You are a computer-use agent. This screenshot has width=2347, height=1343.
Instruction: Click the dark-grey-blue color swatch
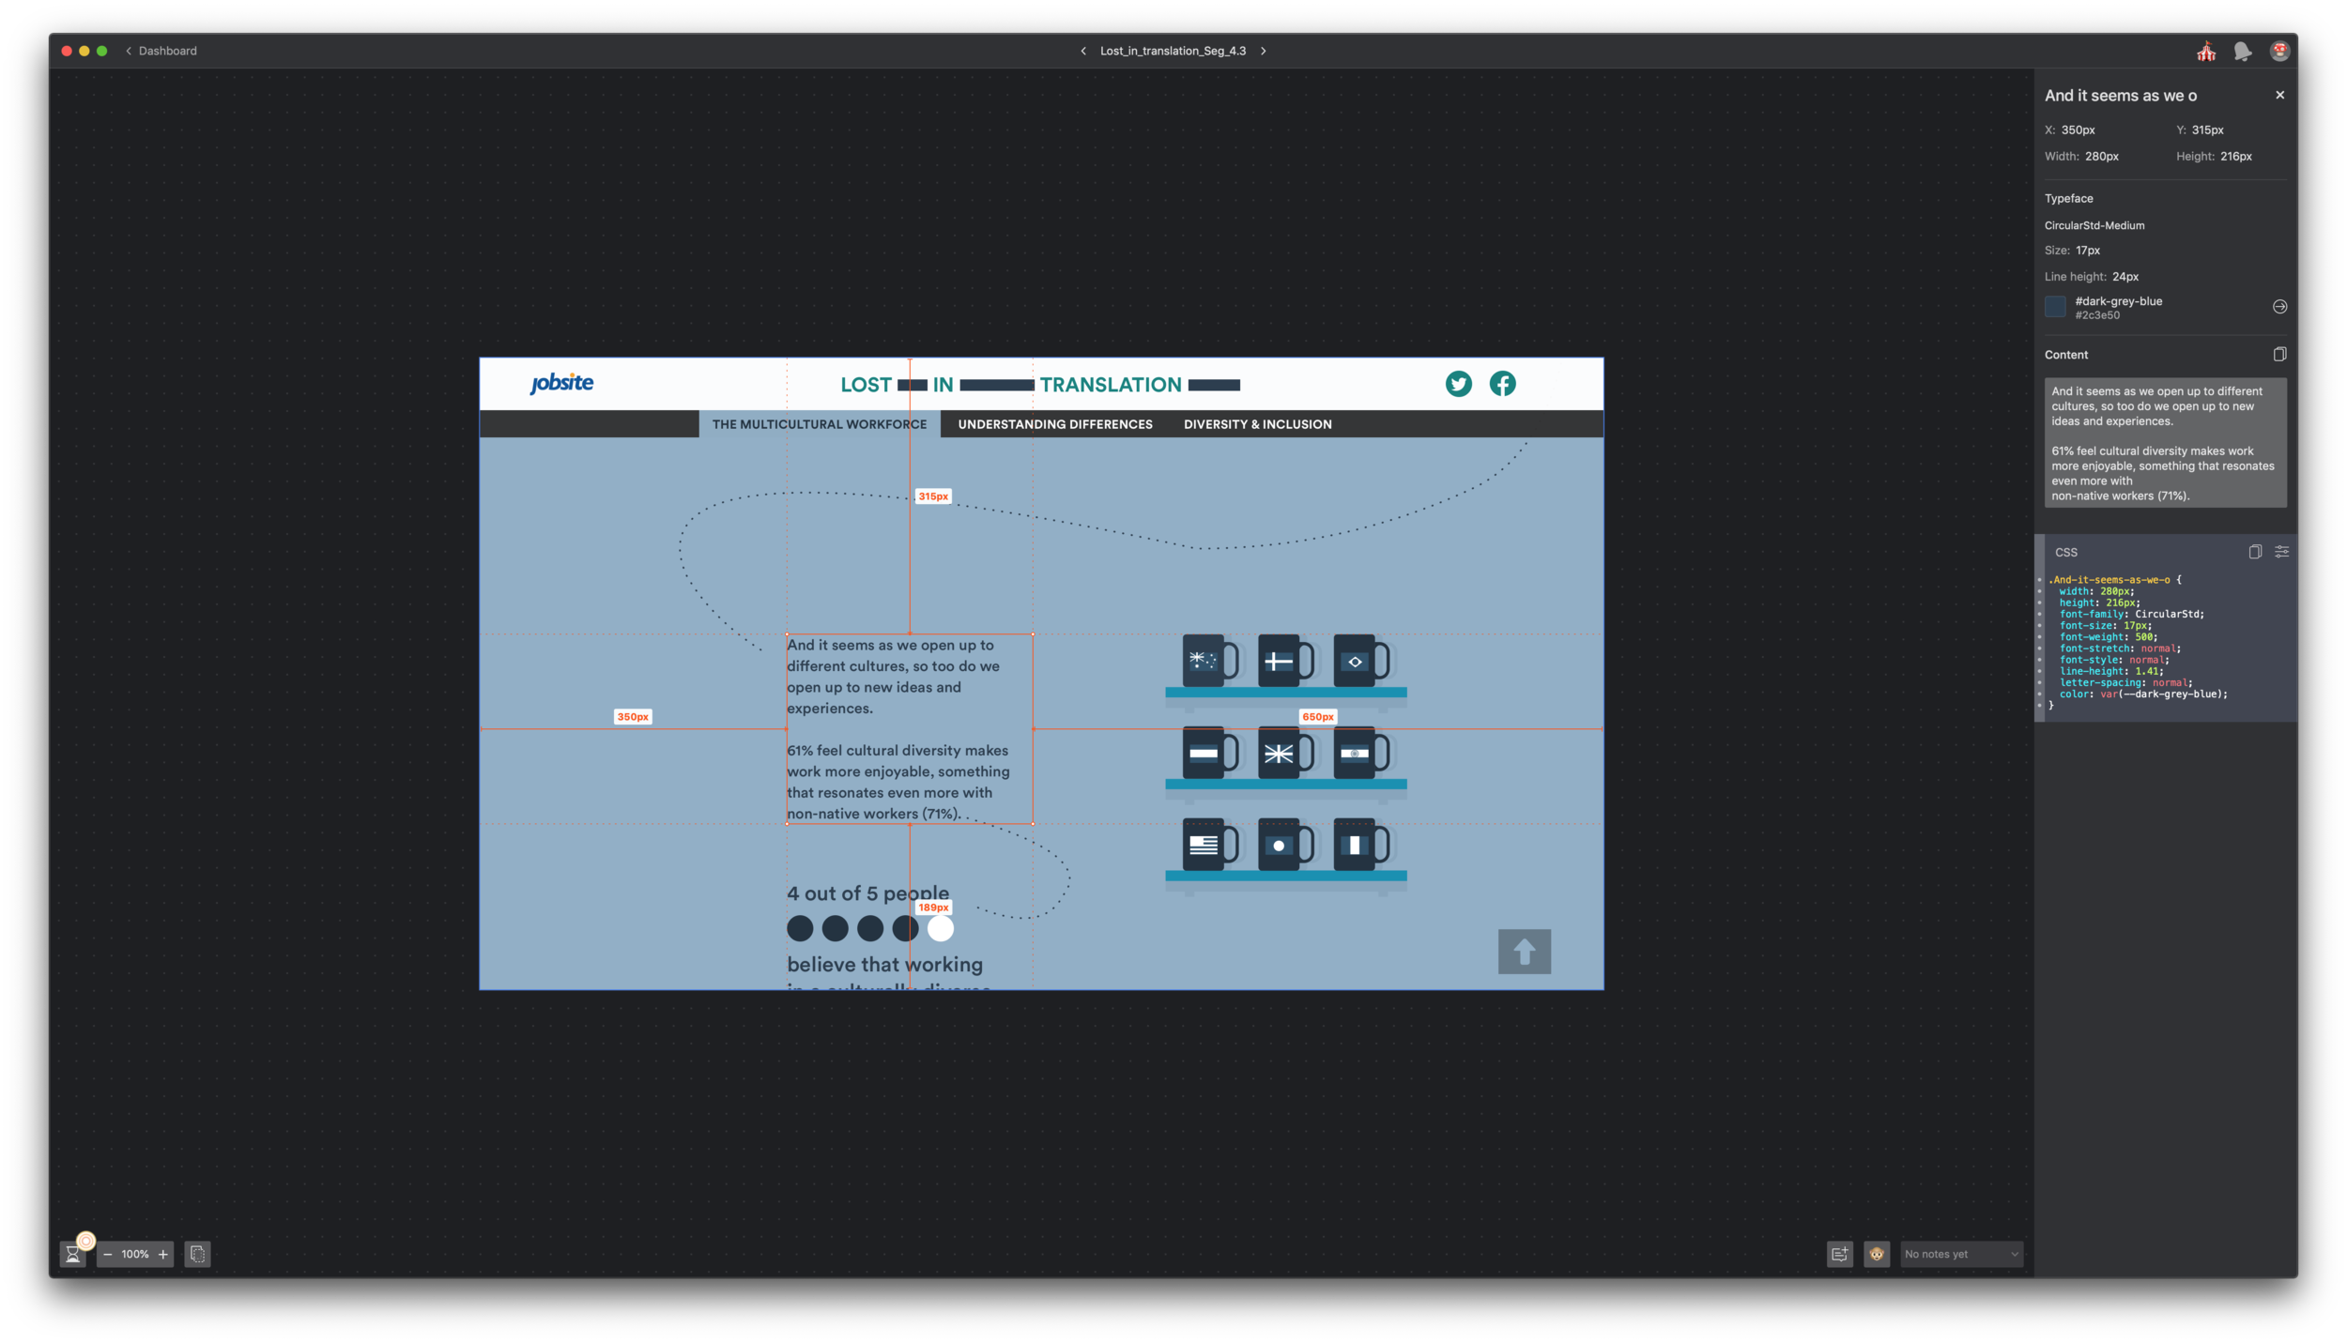[2055, 307]
